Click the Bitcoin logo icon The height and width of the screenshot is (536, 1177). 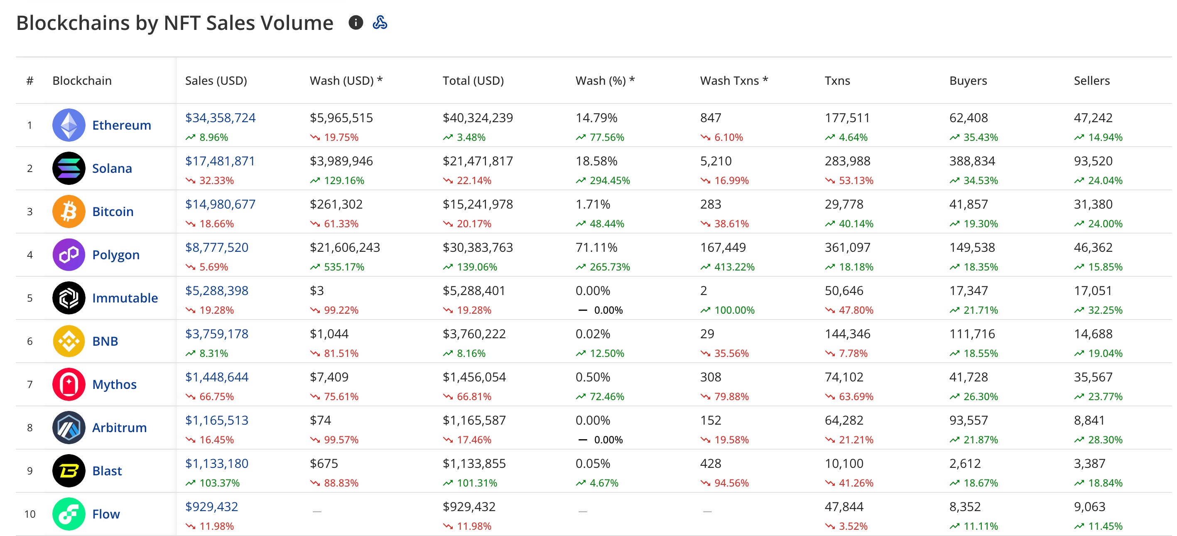coord(69,211)
